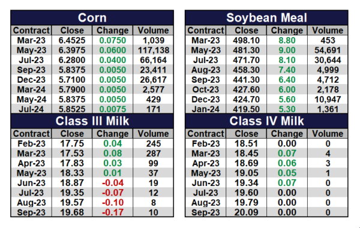360x228 pixels.
Task: Click Soybean Meal Contract column header
Action: click(x=206, y=31)
